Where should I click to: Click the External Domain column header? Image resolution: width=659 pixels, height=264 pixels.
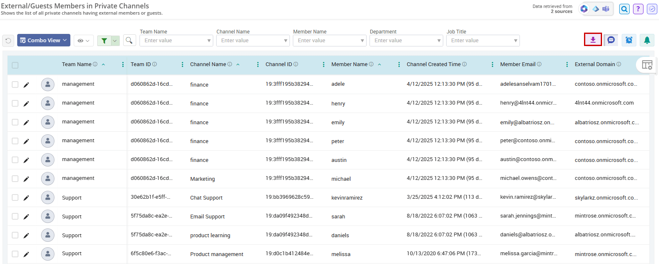[595, 64]
